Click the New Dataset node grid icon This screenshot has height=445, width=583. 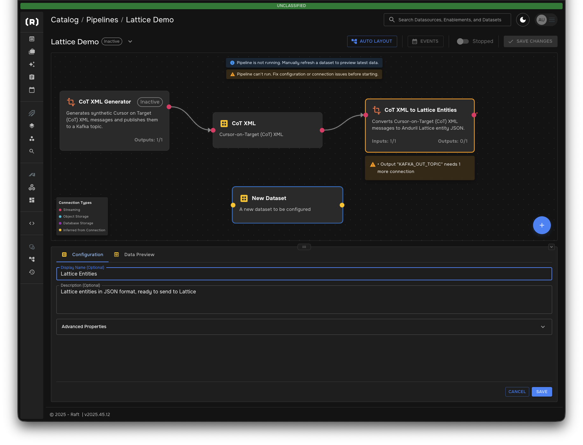(244, 198)
